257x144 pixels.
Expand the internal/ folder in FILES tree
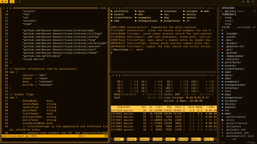pos(232,88)
